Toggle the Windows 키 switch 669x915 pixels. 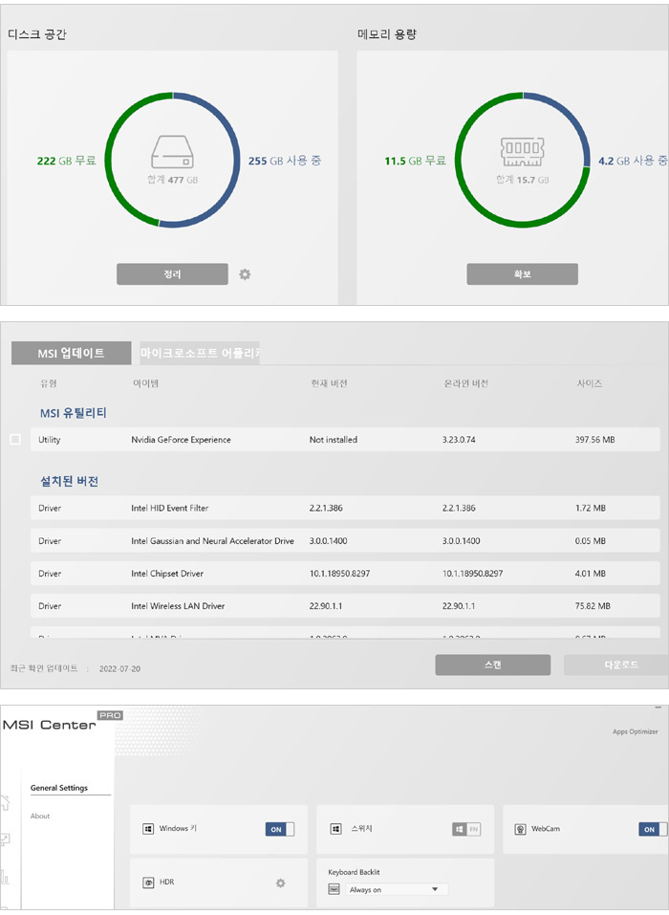point(280,829)
